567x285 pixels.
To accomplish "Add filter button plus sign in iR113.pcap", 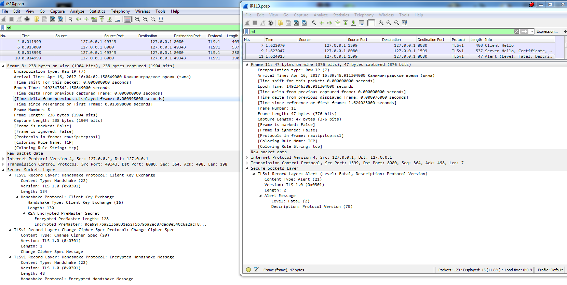I will (565, 31).
